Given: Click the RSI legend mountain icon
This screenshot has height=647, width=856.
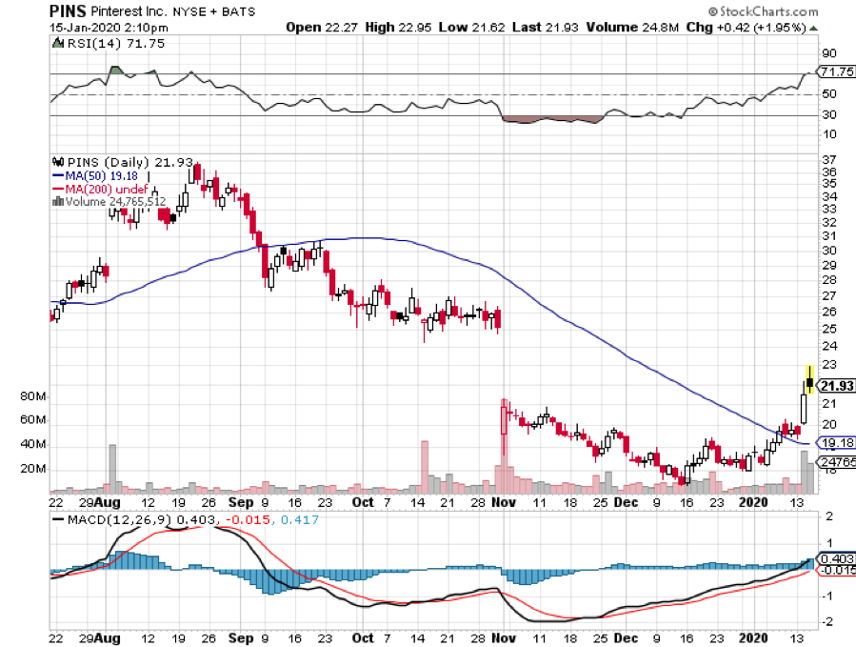Looking at the screenshot, I should (x=57, y=43).
